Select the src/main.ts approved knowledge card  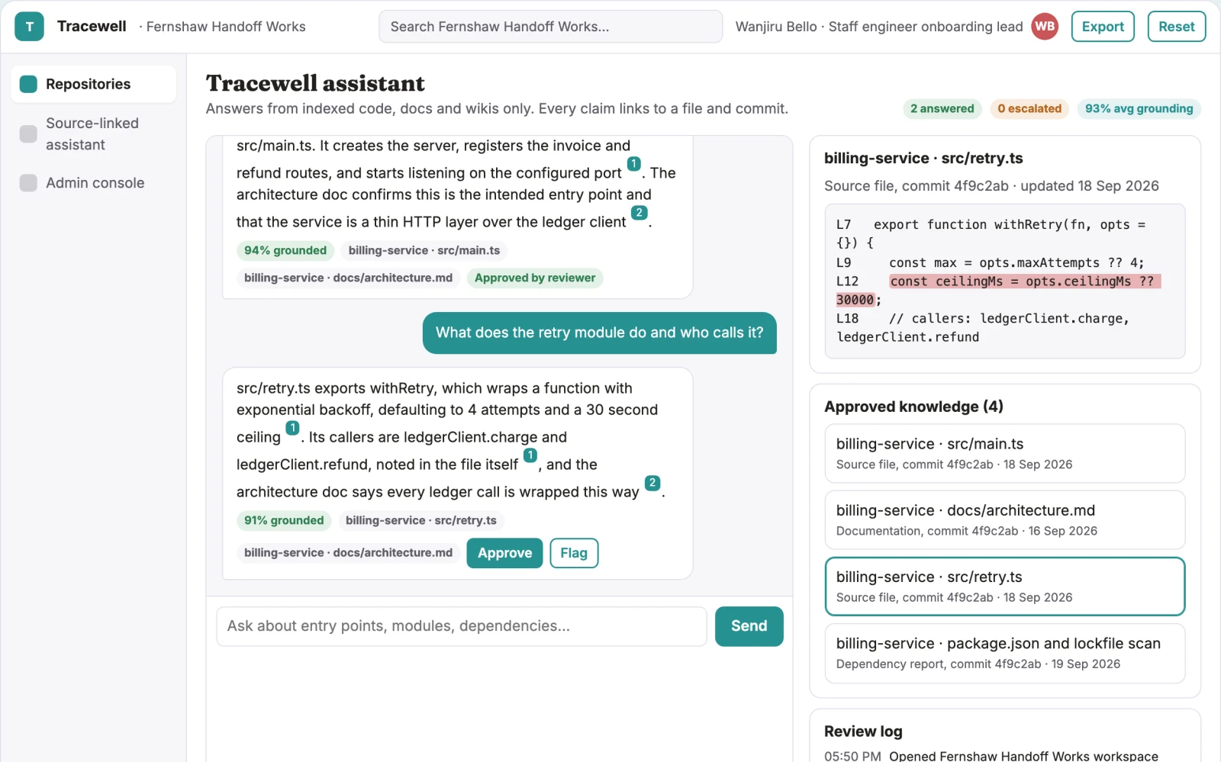click(x=1004, y=453)
